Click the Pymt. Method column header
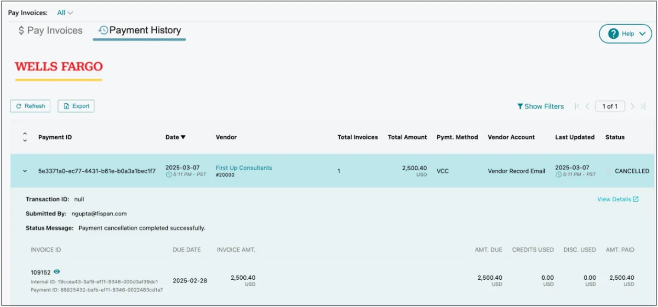This screenshot has height=307, width=658. coord(457,137)
